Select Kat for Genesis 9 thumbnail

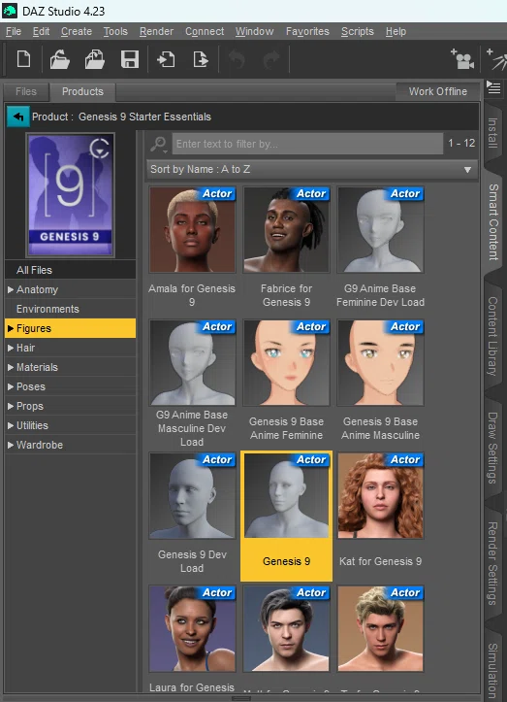tap(380, 495)
